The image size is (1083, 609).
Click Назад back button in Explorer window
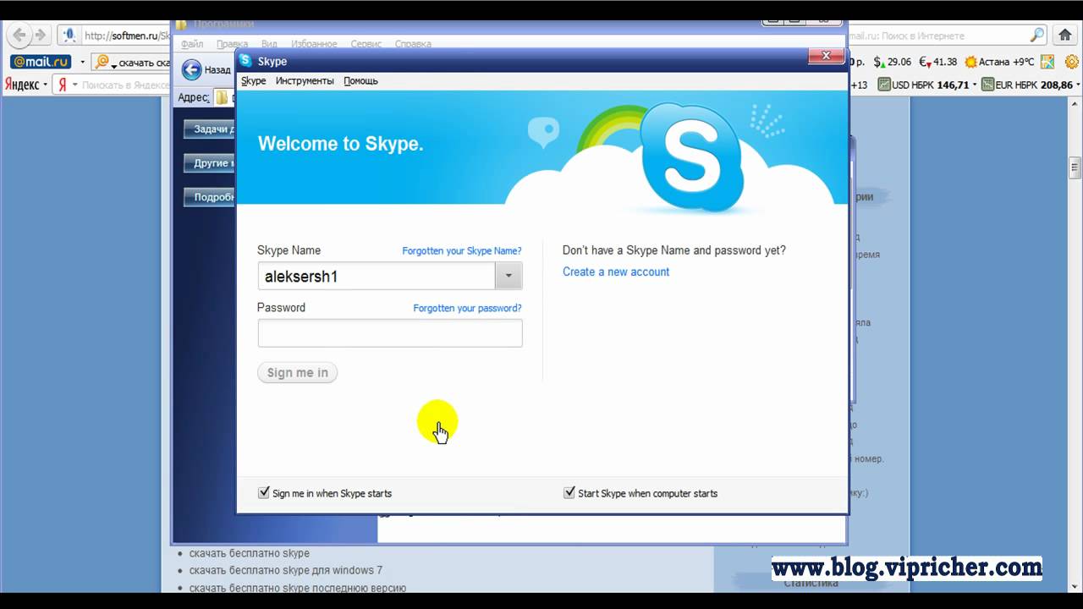pyautogui.click(x=206, y=70)
